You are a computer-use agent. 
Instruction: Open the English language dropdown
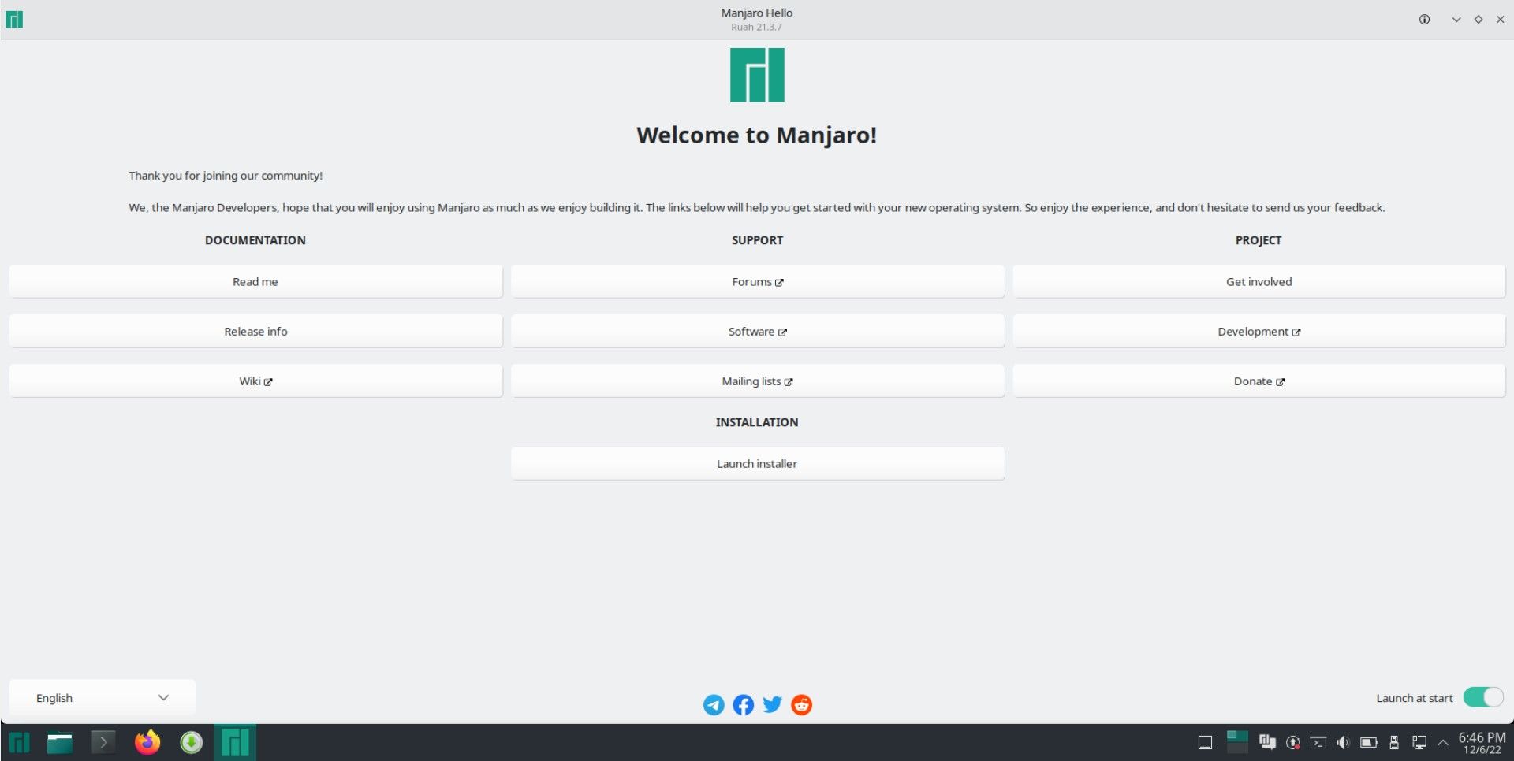click(x=103, y=698)
